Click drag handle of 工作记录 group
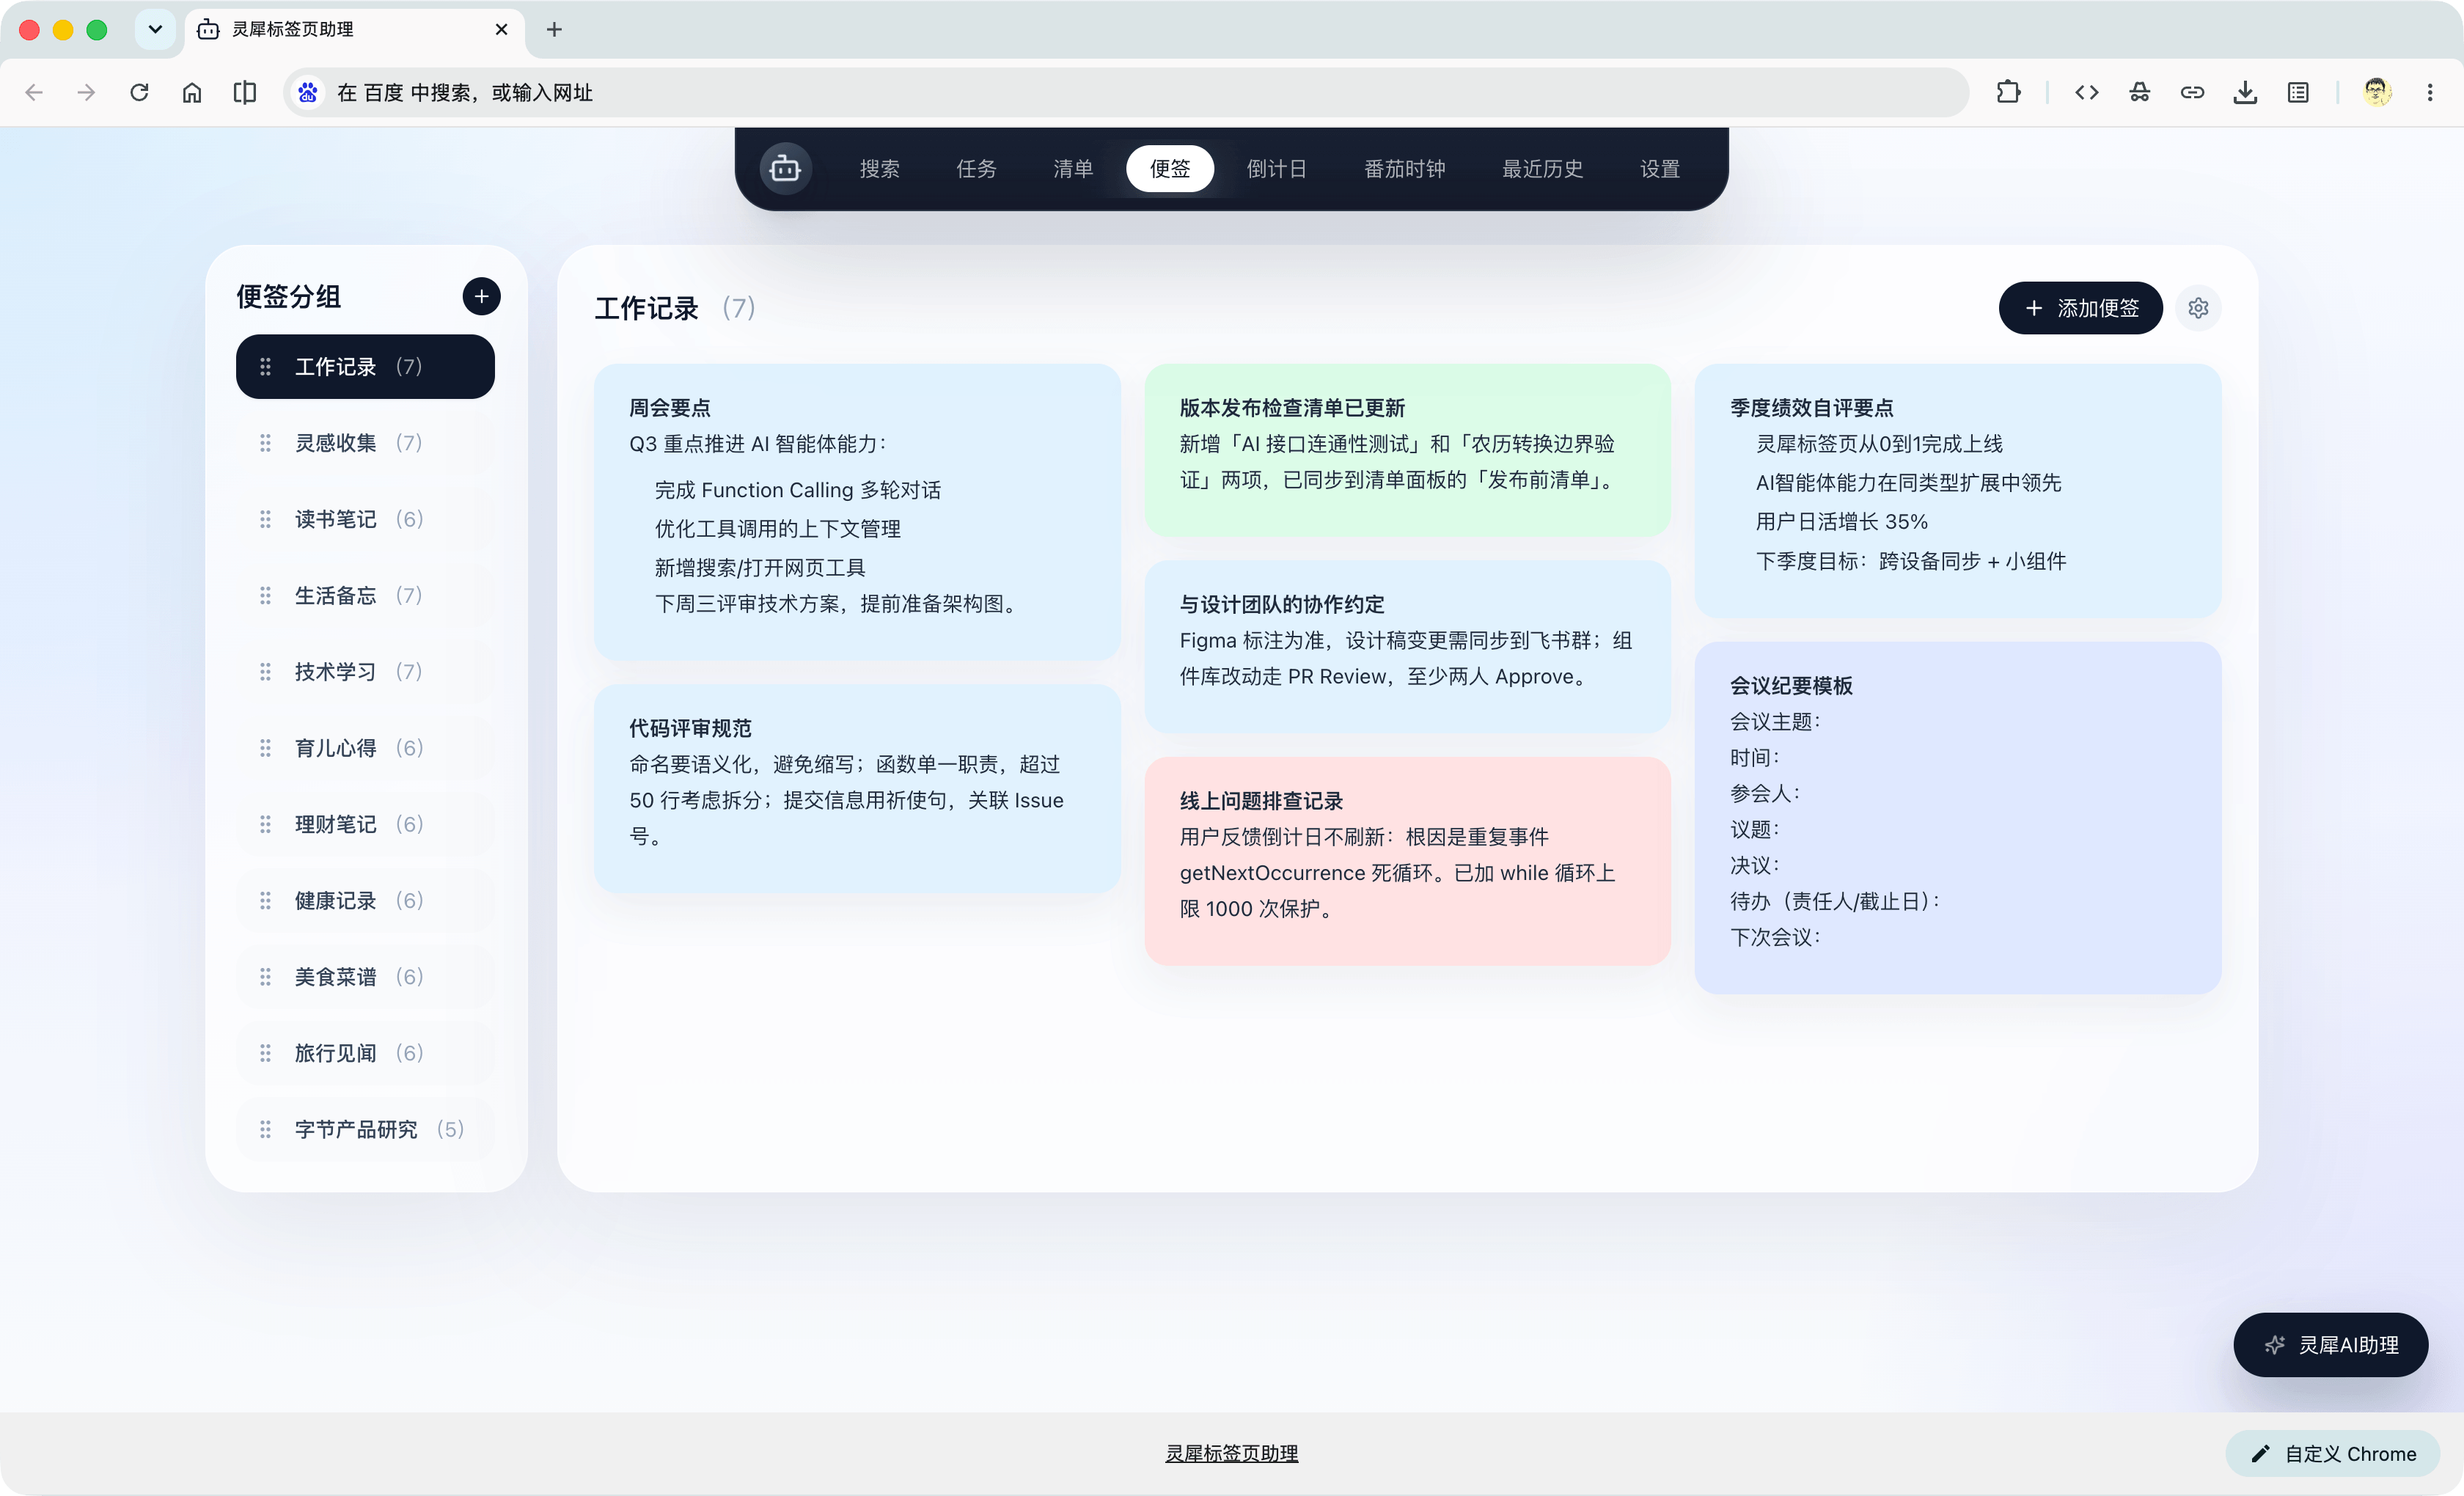This screenshot has width=2464, height=1496. click(265, 367)
